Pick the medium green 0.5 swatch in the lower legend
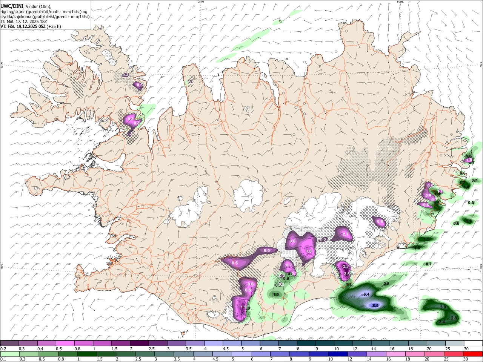483x362 pixels. pyautogui.click(x=48, y=354)
